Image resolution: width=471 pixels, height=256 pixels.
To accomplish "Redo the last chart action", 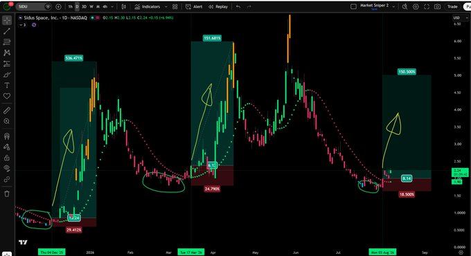I will (249, 7).
